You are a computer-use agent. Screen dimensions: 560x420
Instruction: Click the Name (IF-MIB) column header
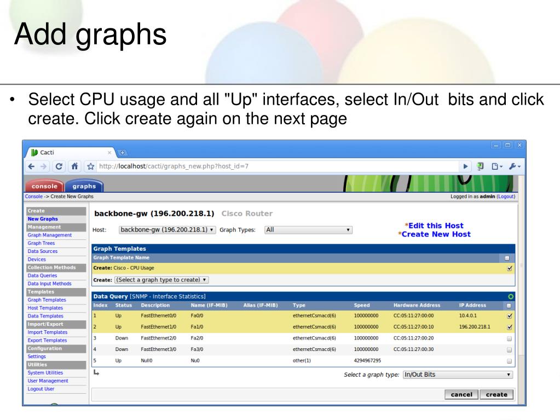pos(209,306)
